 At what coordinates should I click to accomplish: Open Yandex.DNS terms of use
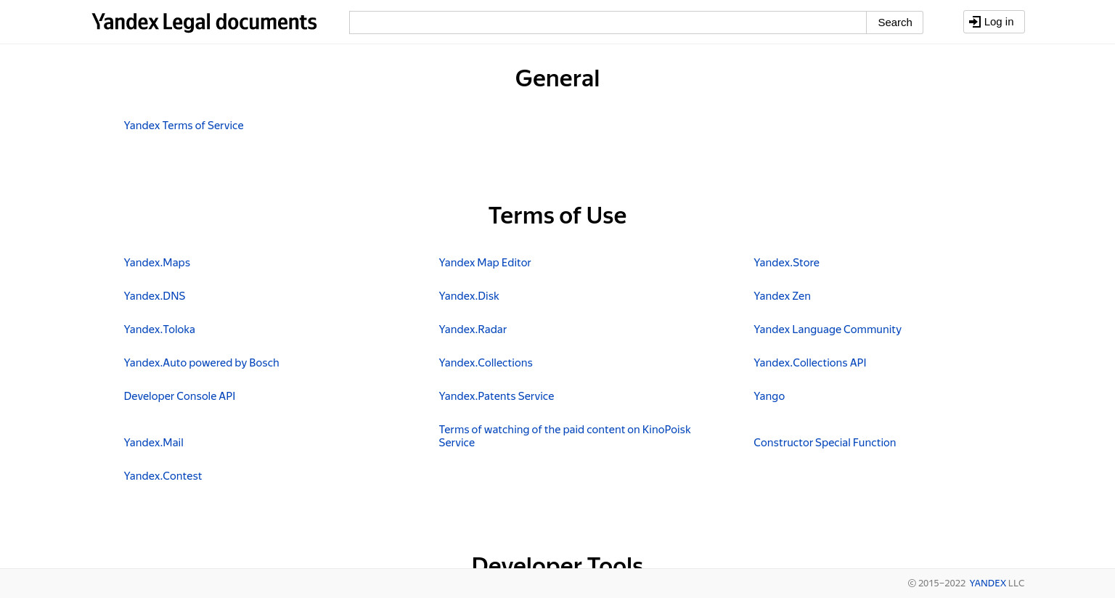click(155, 296)
